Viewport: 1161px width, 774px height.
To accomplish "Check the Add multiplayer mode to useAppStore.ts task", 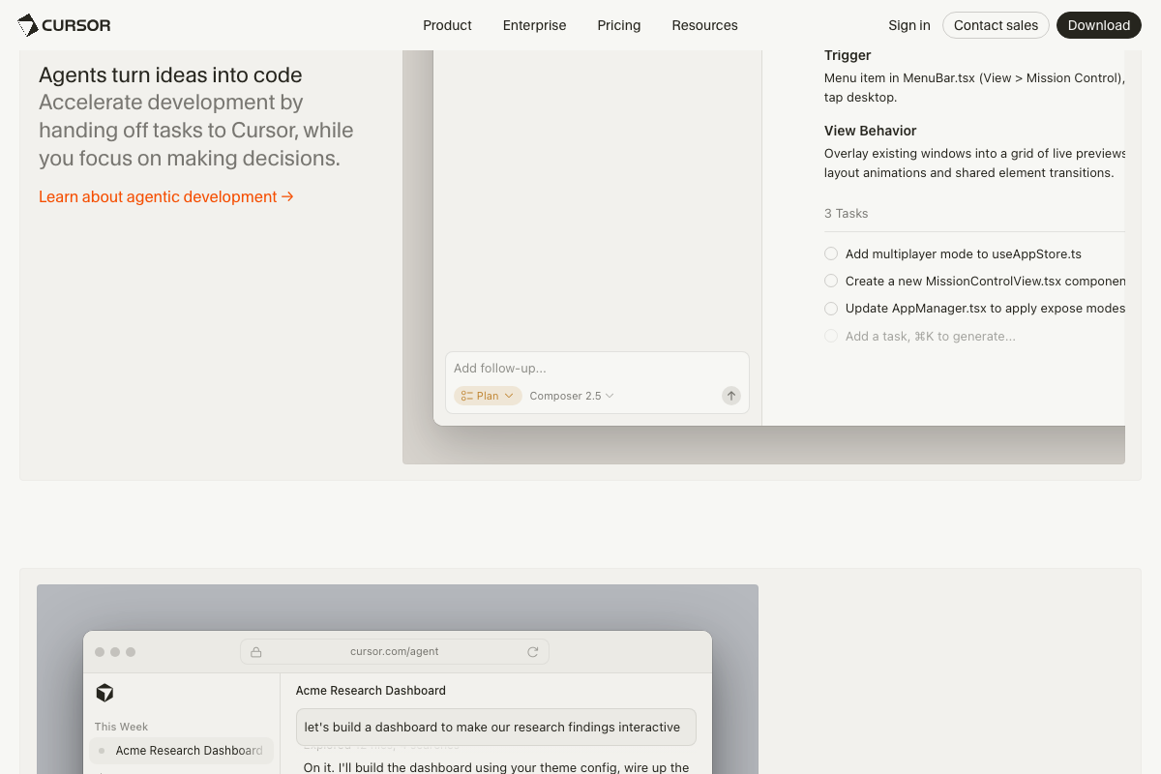I will [831, 253].
